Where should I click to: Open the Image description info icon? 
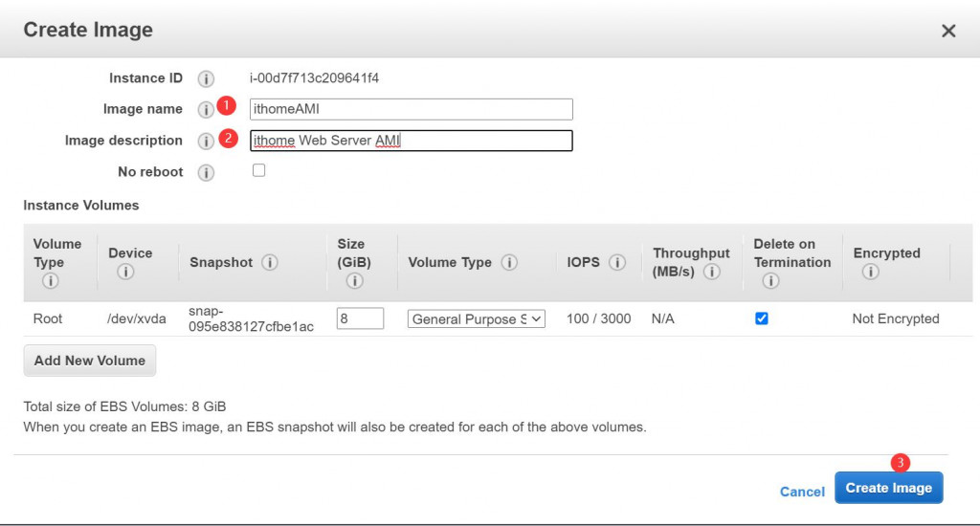tap(206, 142)
